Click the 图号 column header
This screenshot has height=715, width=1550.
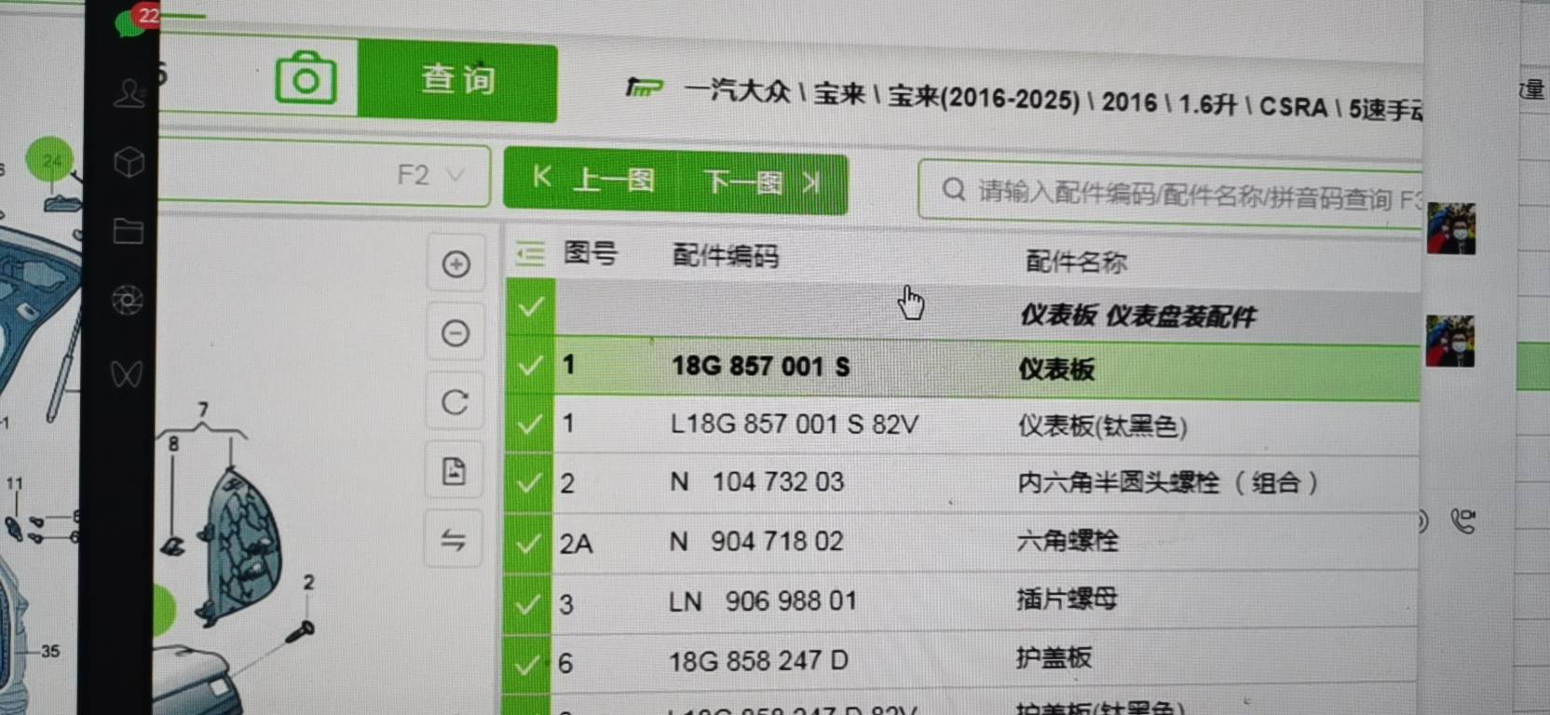point(590,252)
